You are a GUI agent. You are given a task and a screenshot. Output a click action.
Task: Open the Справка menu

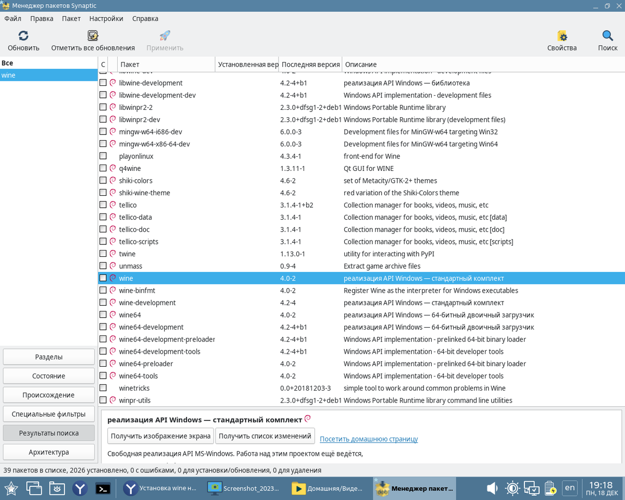[x=145, y=18]
